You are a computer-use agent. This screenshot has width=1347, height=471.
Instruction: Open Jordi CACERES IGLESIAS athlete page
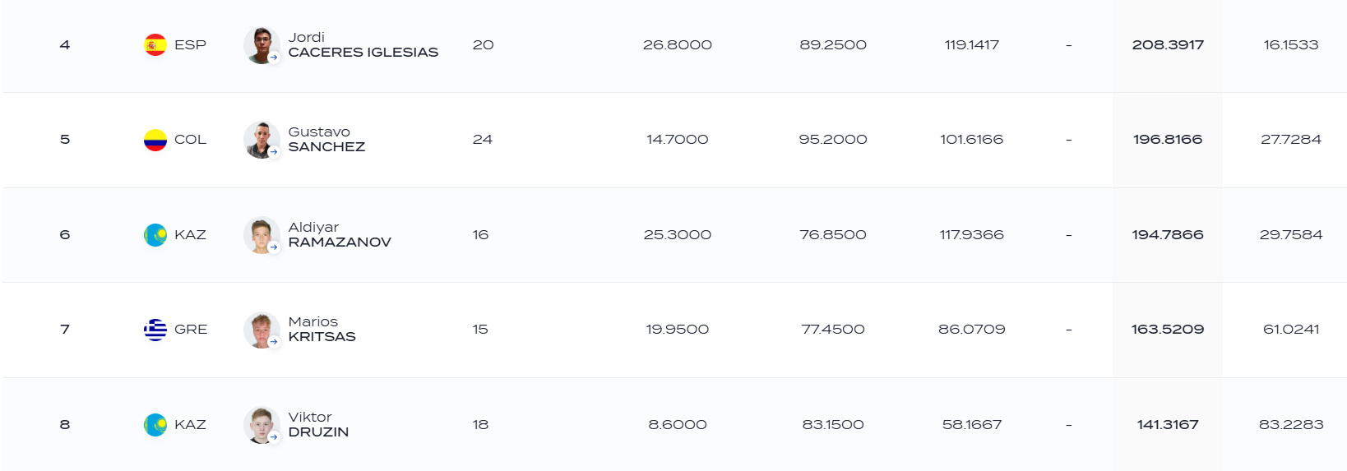[x=363, y=44]
